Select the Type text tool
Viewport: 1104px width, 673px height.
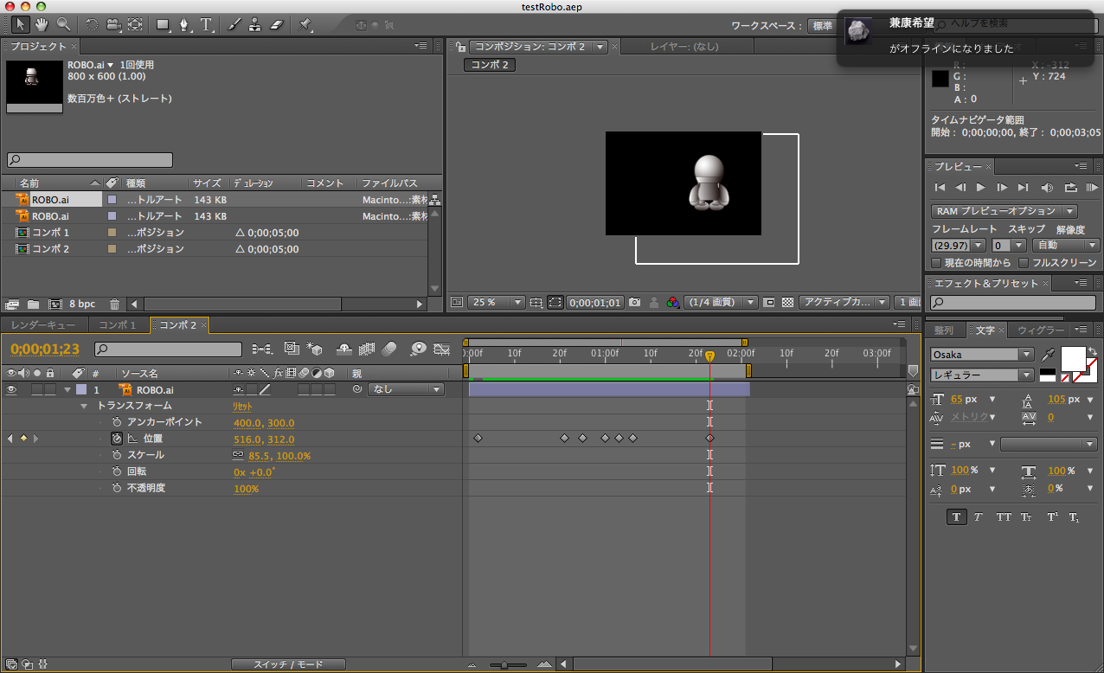click(x=207, y=24)
